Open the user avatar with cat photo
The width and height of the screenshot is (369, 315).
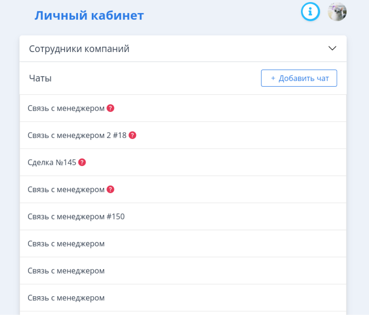(x=337, y=12)
